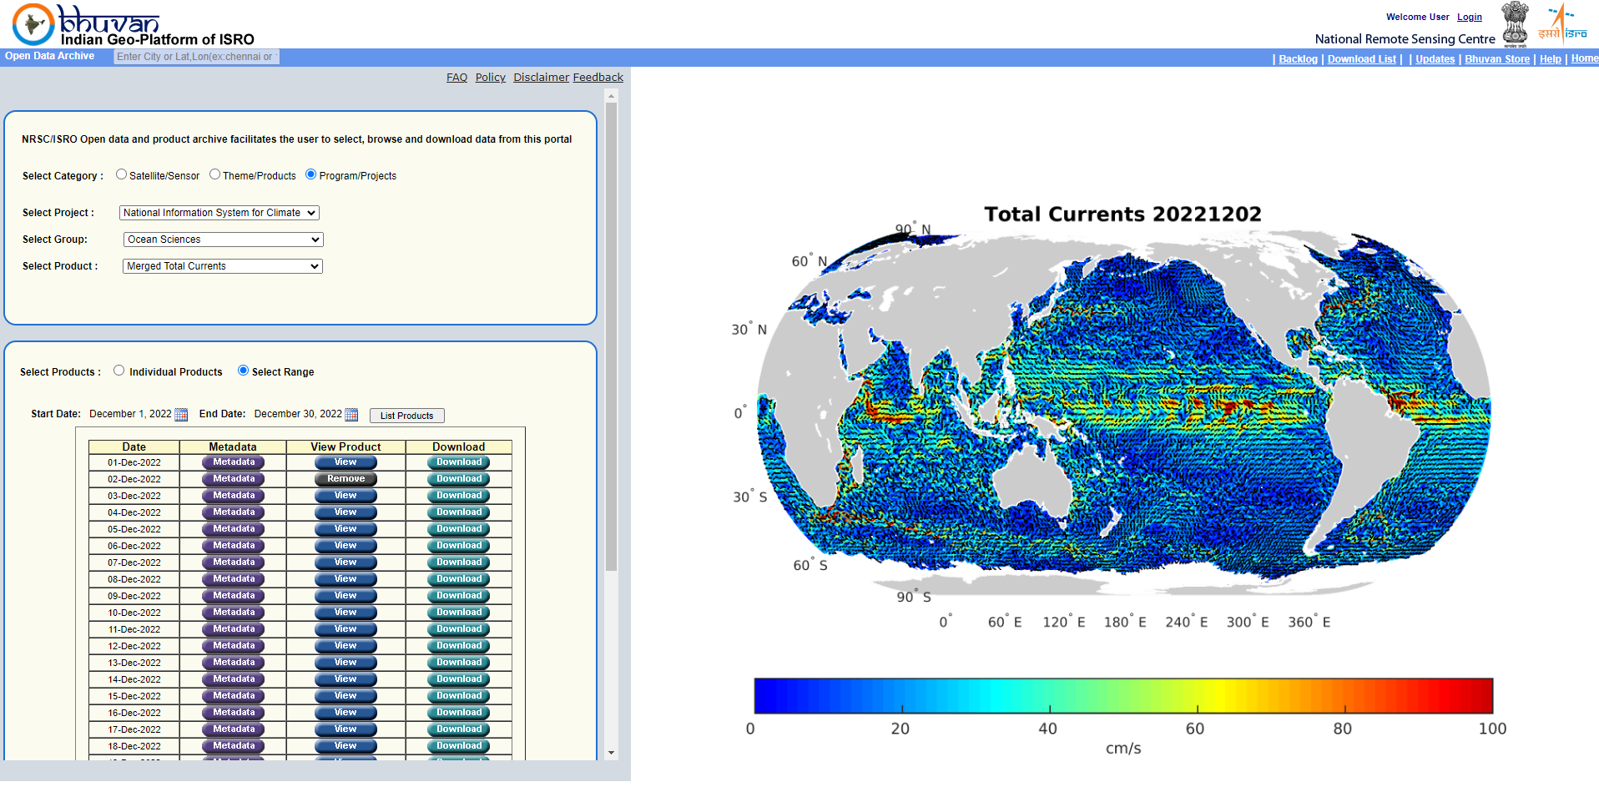1599x792 pixels.
Task: Click the Indian national emblem icon
Action: 1516,24
